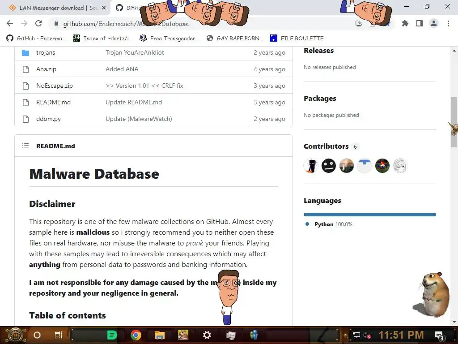Image resolution: width=458 pixels, height=344 pixels.
Task: Open README.md in the file list
Action: coord(54,103)
